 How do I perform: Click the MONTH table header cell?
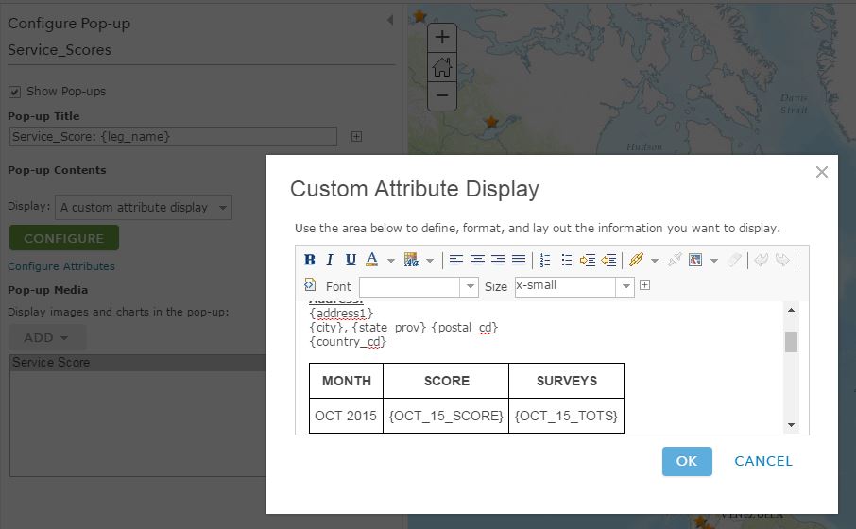[346, 381]
